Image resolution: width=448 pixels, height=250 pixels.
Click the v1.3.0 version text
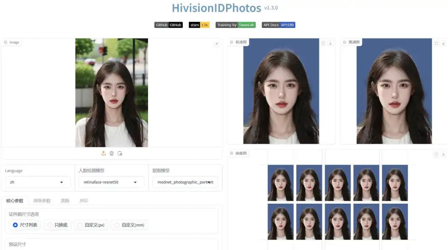(271, 8)
